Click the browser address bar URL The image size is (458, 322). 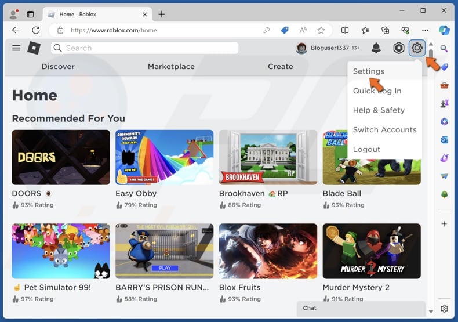point(114,30)
